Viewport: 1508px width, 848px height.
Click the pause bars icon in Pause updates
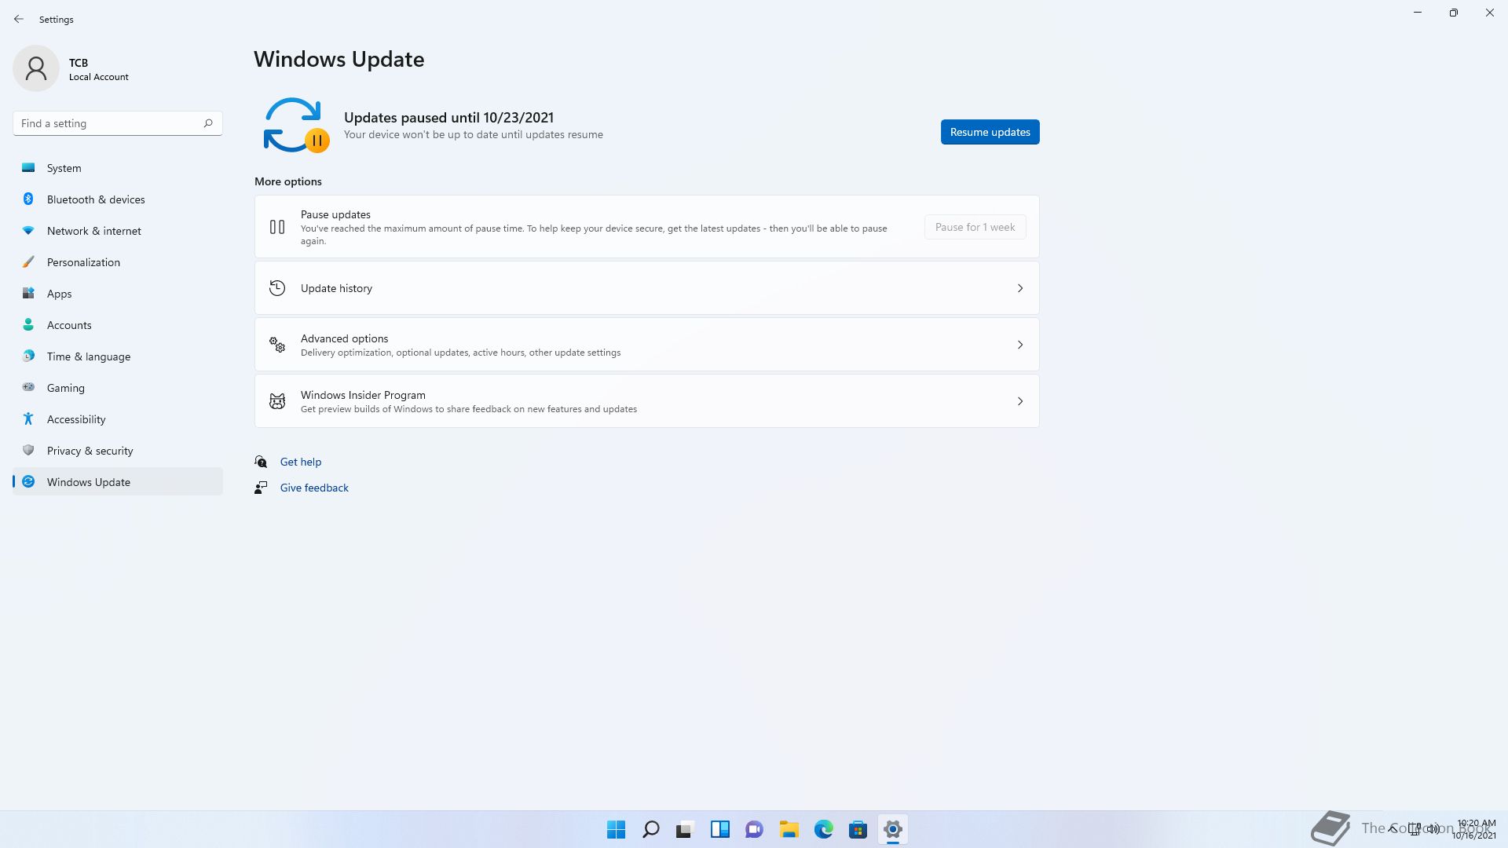click(277, 227)
